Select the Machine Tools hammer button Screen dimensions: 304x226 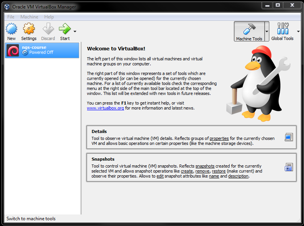tap(249, 31)
